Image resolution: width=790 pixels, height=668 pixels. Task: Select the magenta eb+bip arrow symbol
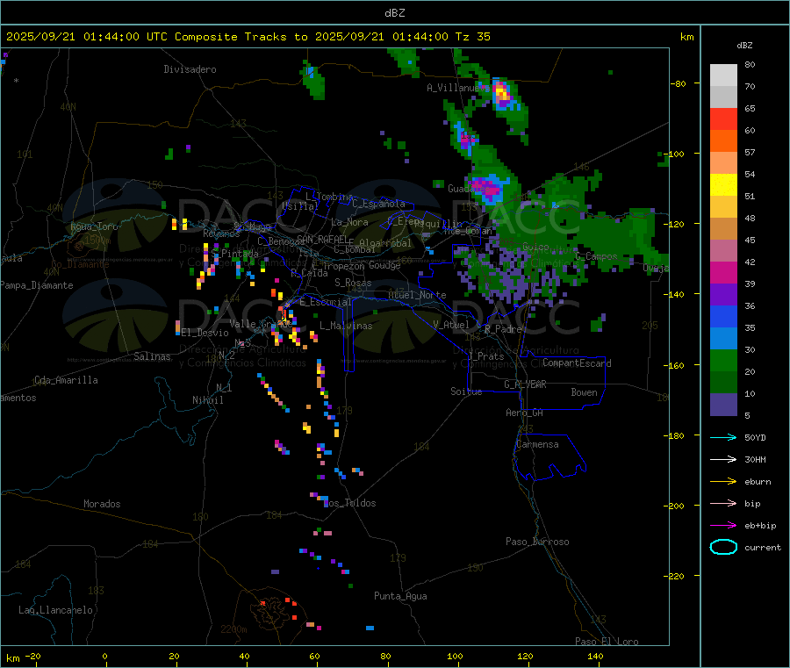(x=722, y=525)
